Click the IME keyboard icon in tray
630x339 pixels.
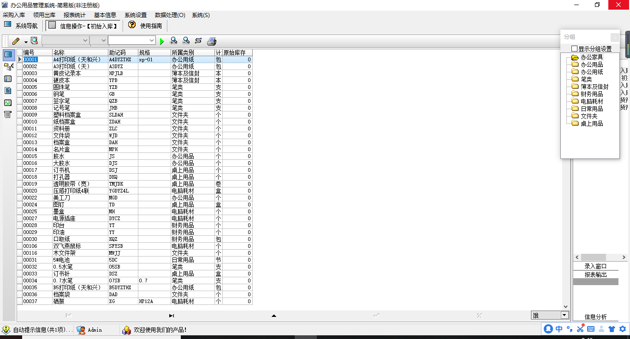pyautogui.click(x=591, y=329)
